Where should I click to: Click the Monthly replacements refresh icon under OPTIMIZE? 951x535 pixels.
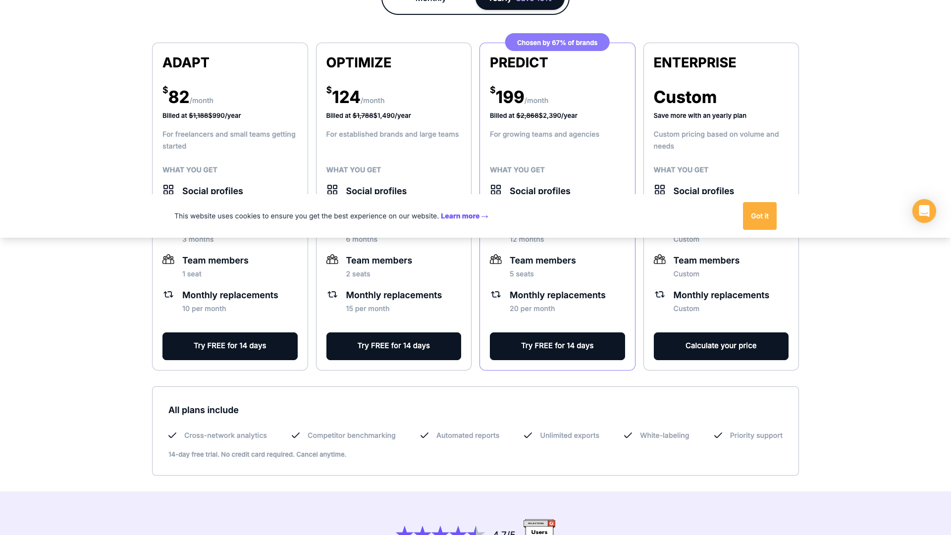click(x=332, y=294)
